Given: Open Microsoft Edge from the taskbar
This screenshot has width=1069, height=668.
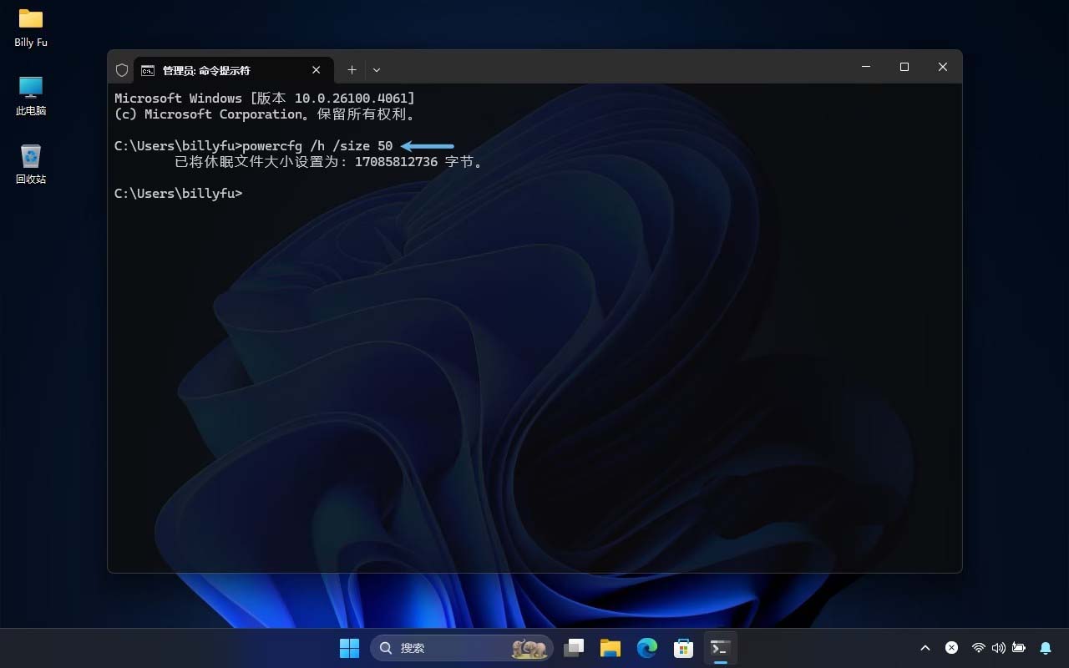Looking at the screenshot, I should (646, 647).
